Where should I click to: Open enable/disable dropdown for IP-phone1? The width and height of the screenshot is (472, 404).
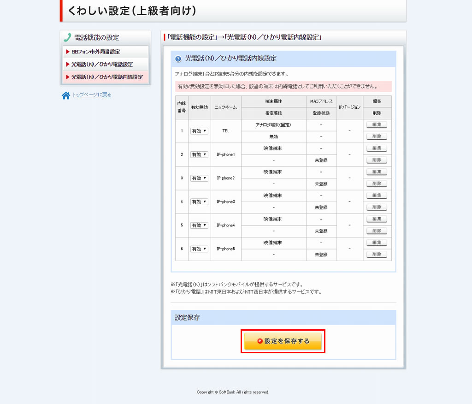(x=199, y=154)
